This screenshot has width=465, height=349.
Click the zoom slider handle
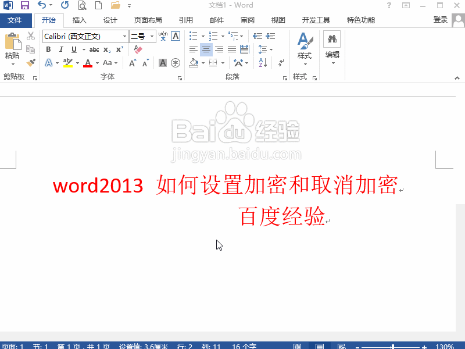[392, 346]
